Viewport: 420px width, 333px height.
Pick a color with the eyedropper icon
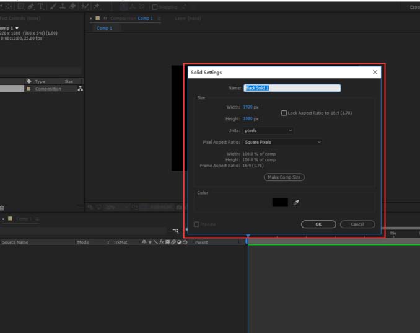295,203
